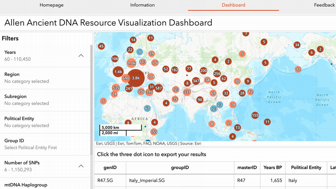Go to the Feedback tab
336x189 pixels.
click(324, 5)
